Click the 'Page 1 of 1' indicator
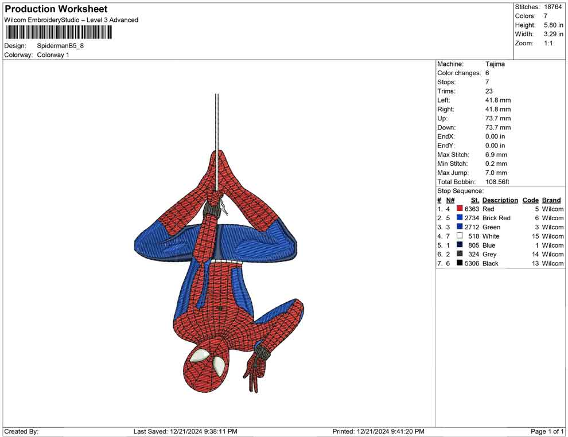Screen dimensions: 568x437 (547, 432)
